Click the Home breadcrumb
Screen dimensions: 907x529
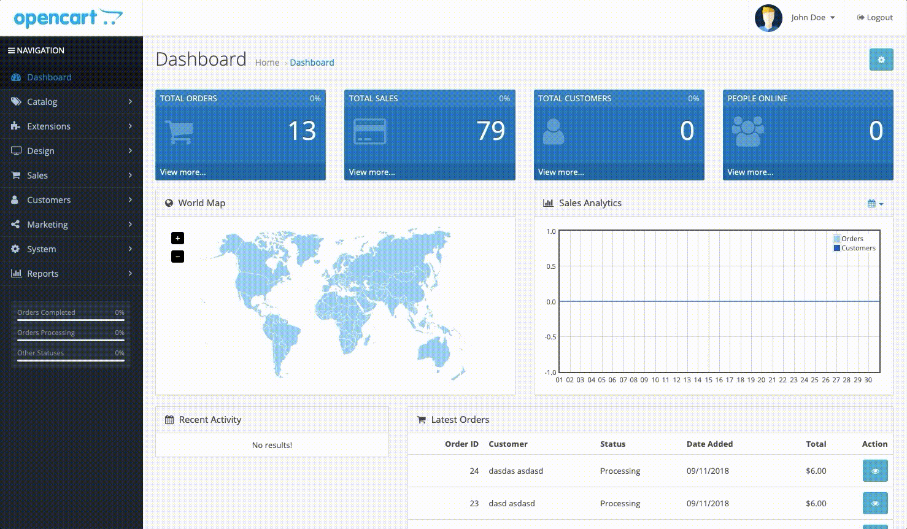267,63
